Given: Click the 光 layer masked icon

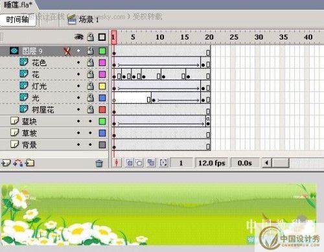Looking at the screenshot, I should (x=24, y=97).
